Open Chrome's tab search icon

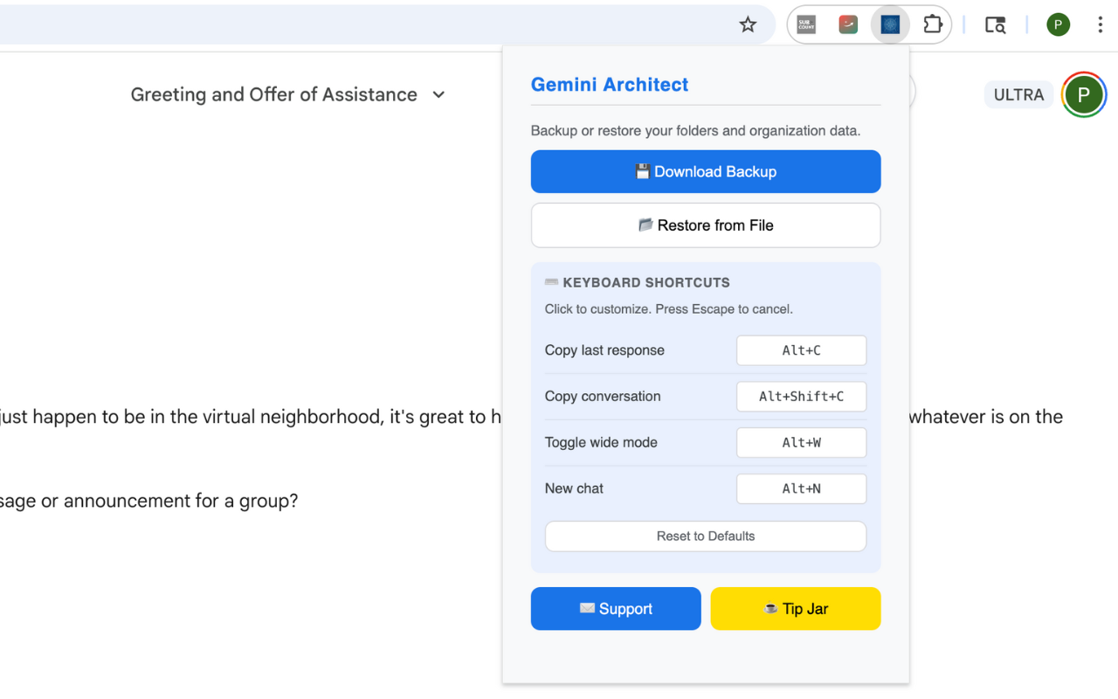[x=995, y=24]
